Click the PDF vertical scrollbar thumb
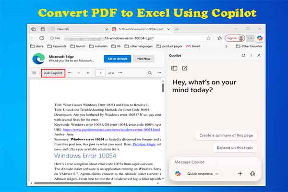Viewport: 288px width, 192px height. [x=163, y=88]
